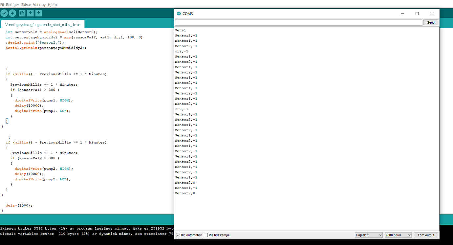
Task: Click inside the serial monitor input field
Action: 295,22
